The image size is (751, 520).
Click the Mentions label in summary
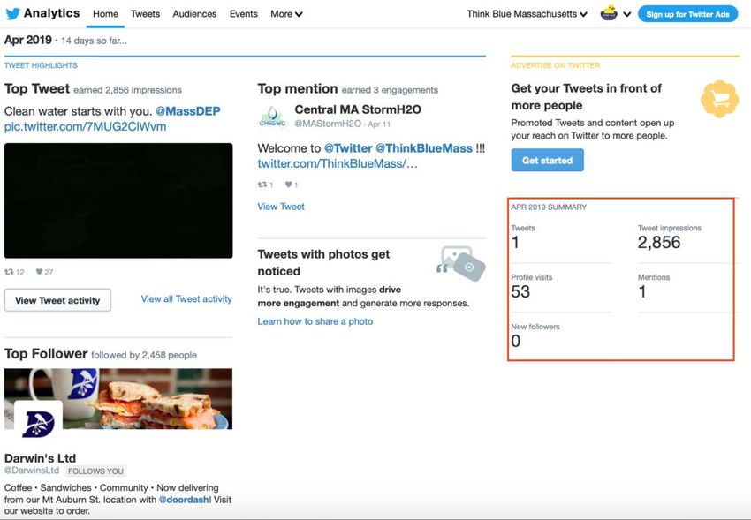pyautogui.click(x=654, y=277)
